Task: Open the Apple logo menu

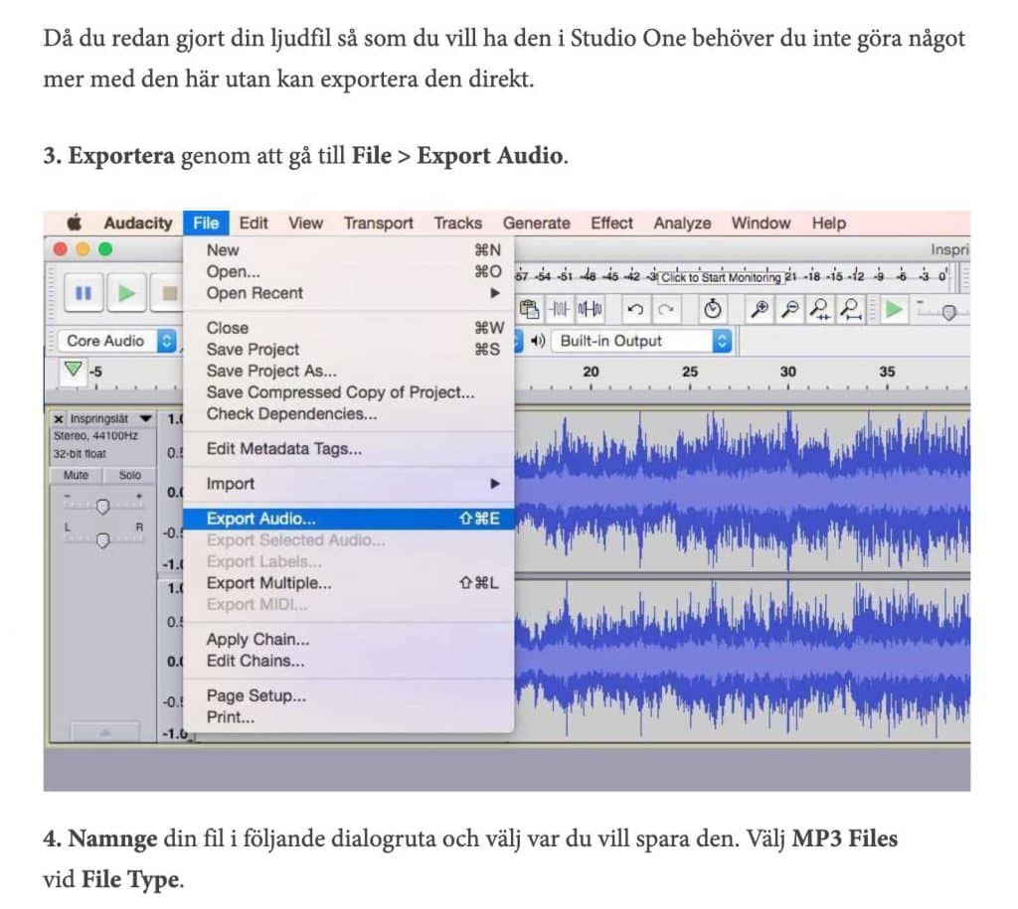Action: coord(75,223)
